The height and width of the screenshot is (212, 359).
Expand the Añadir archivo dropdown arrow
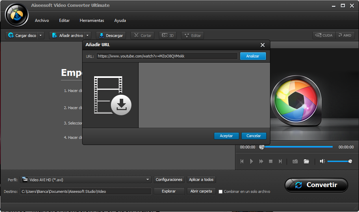(x=88, y=36)
